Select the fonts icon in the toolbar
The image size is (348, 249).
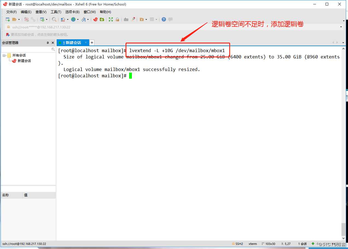click(x=83, y=19)
